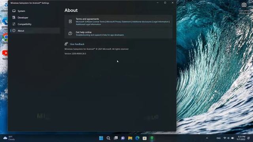Open the System settings section
253x142 pixels.
point(35,11)
